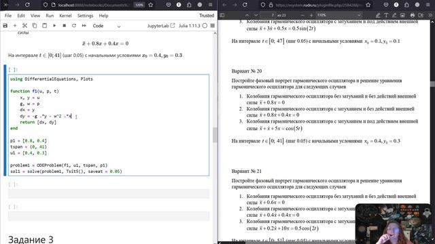Reload the PDF page in the right browser
This screenshot has width=435, height=244.
[x=245, y=5]
